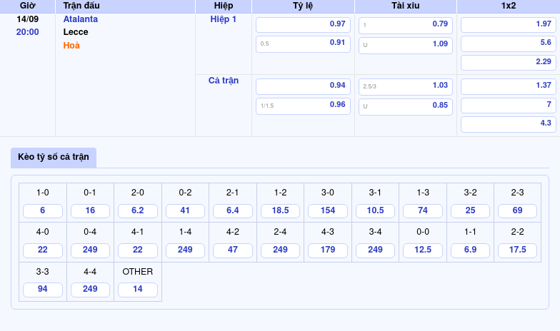Bet on score 2-0 at 6.2
Screen dimensions: 560x331
pyautogui.click(x=137, y=211)
